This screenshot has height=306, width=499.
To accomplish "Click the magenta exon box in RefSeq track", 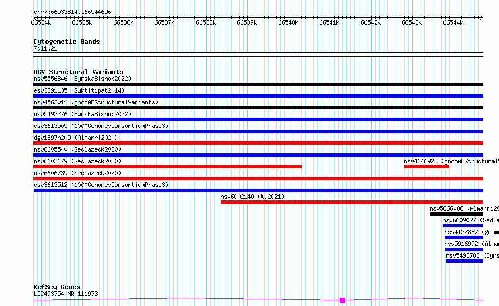I will pos(343,300).
